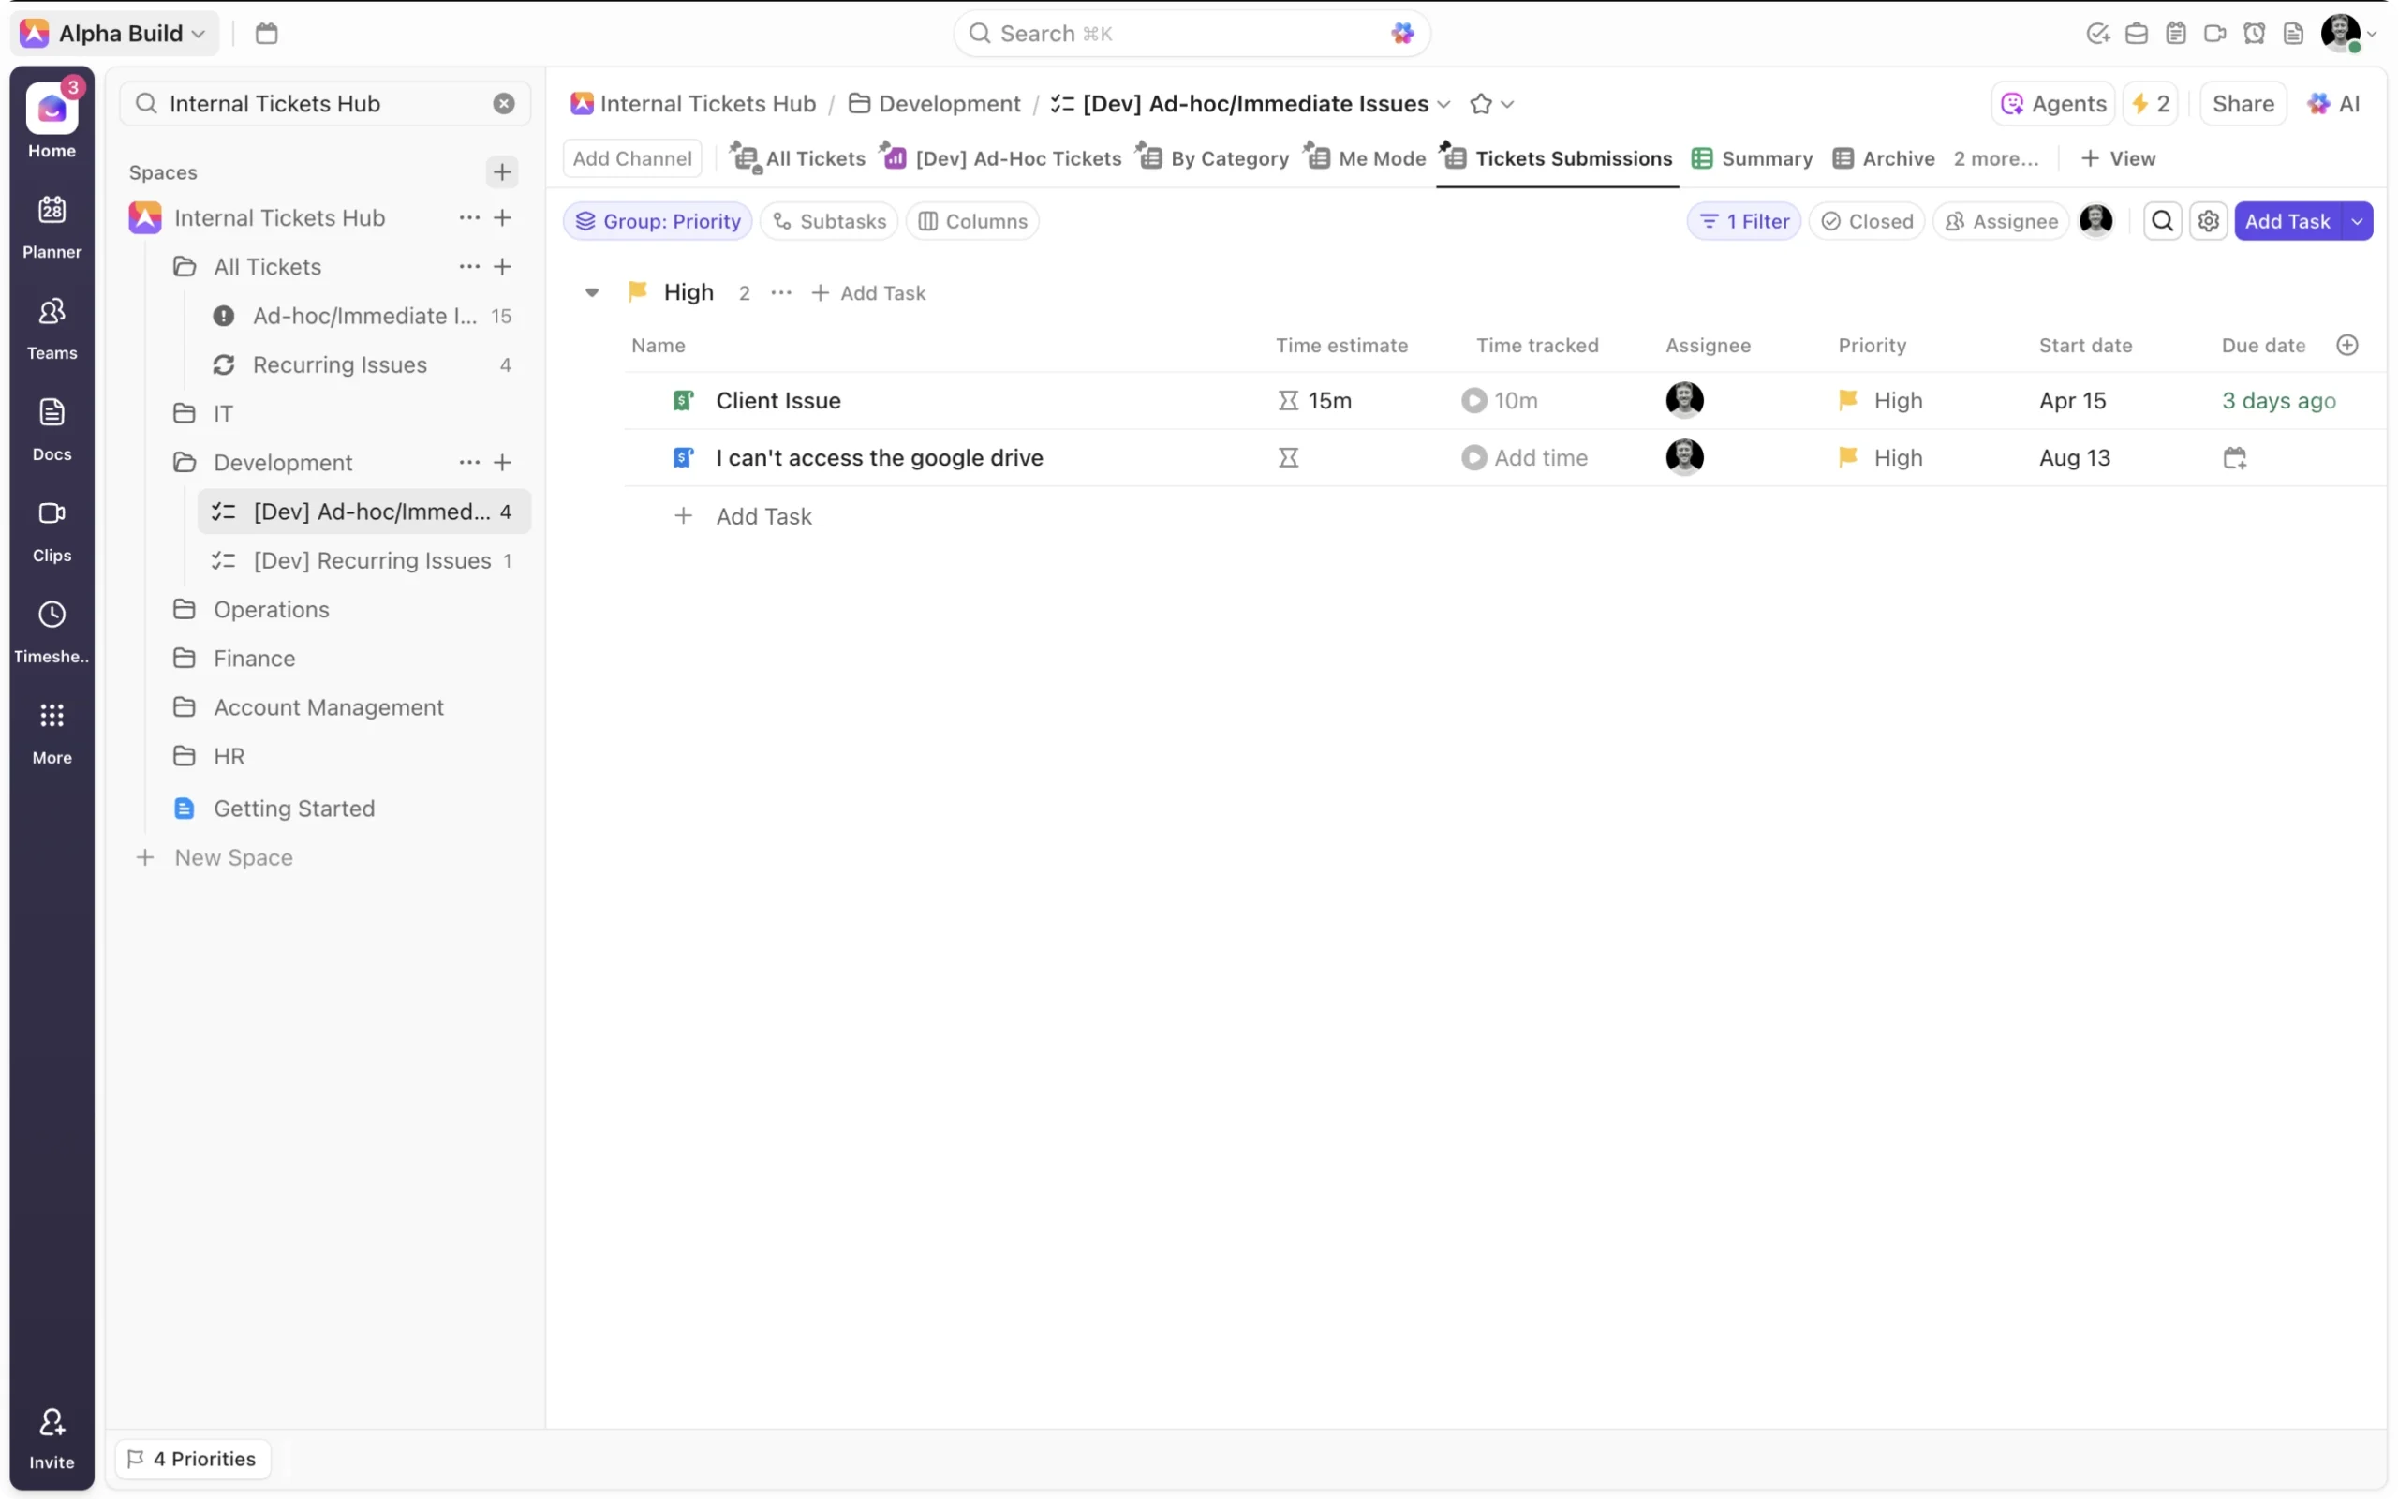Open Add Task dropdown arrow
2398x1499 pixels.
(2357, 221)
